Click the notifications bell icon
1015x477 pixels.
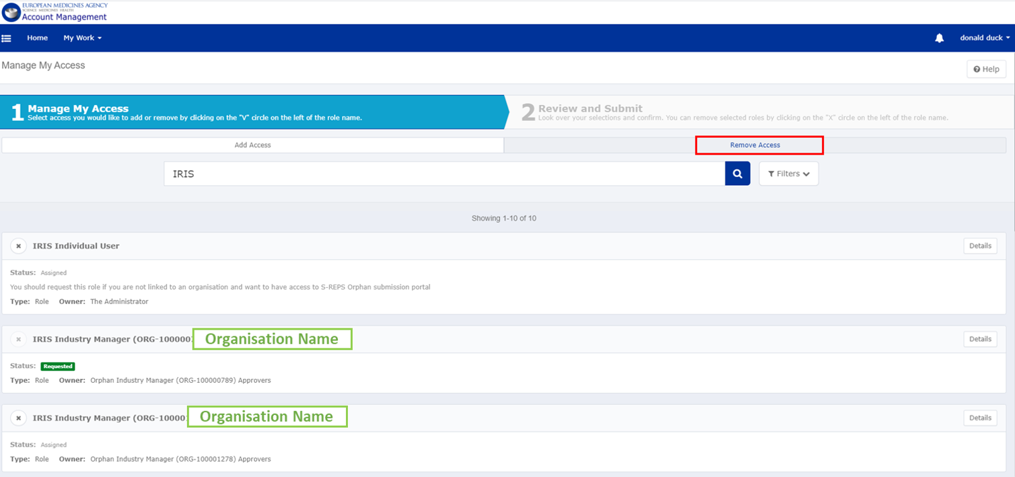click(x=940, y=38)
